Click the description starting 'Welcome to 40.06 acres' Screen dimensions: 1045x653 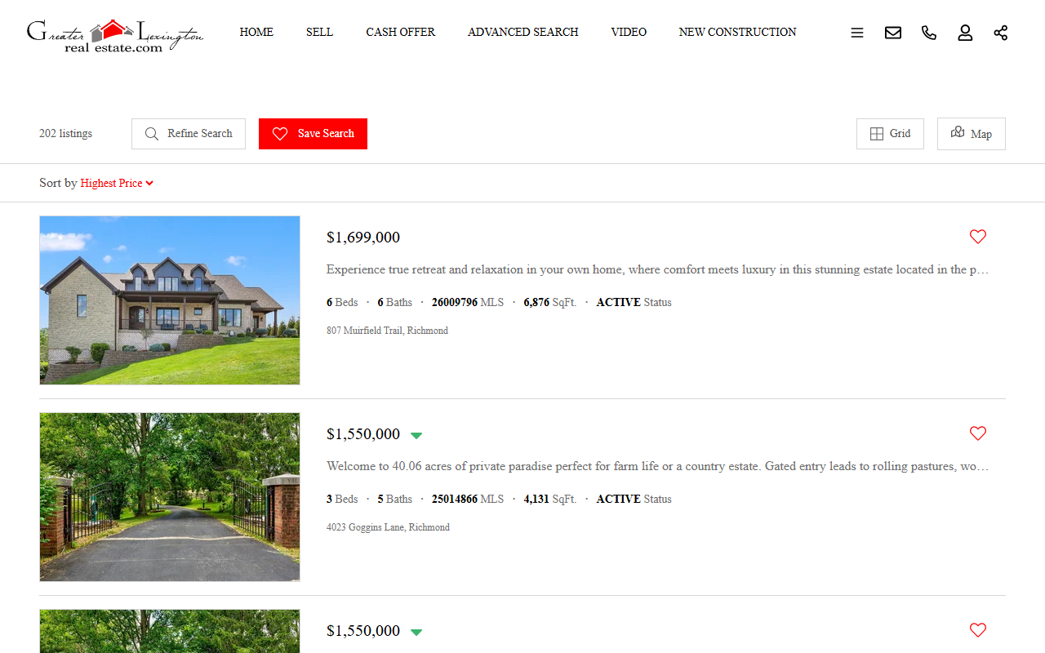[658, 466]
